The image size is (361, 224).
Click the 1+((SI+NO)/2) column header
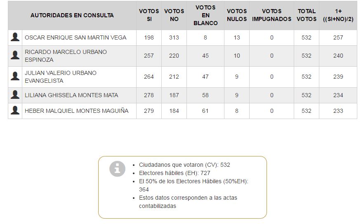(x=338, y=15)
